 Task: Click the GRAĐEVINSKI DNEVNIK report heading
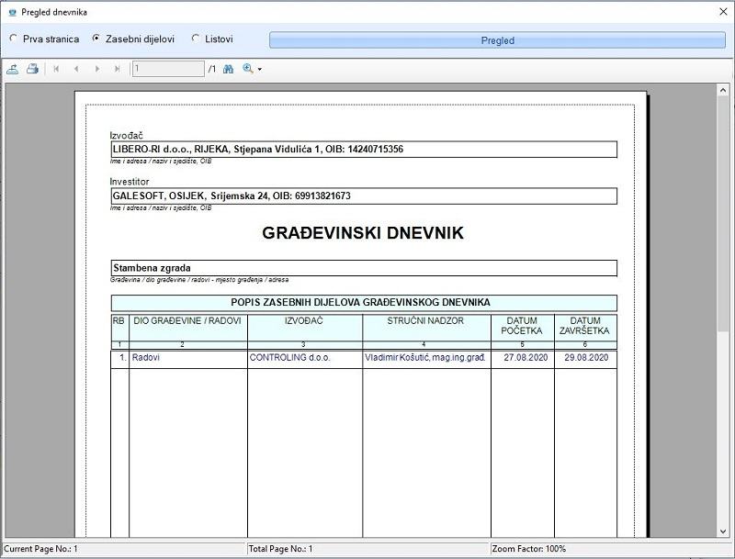pyautogui.click(x=363, y=233)
